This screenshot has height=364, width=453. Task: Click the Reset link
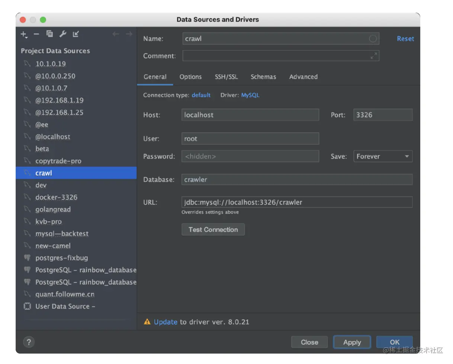(405, 39)
